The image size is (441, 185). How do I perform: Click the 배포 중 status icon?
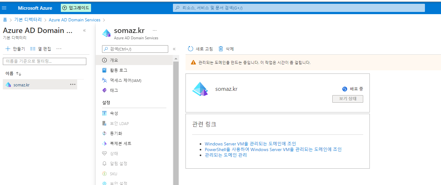(345, 89)
